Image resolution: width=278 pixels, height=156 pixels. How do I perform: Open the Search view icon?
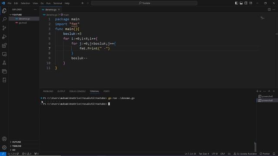click(4, 19)
